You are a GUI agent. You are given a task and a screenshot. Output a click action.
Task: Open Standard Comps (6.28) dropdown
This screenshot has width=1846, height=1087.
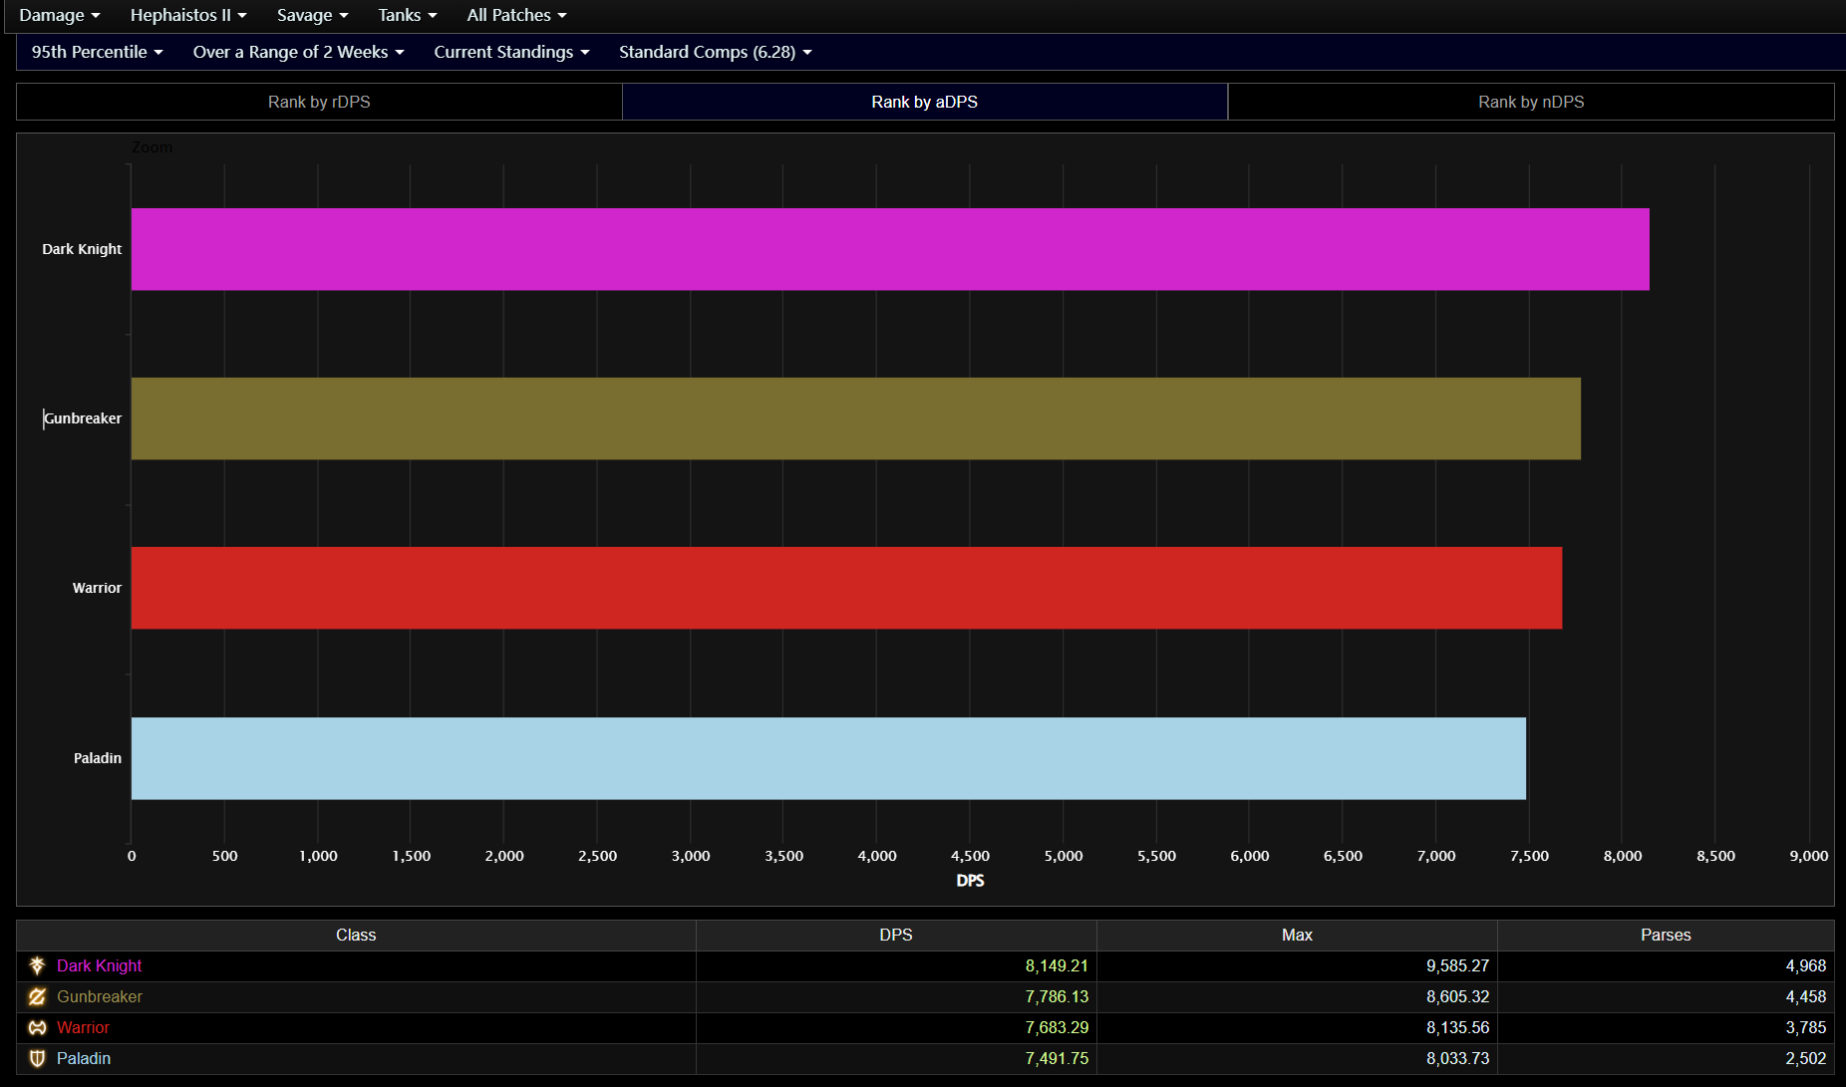tap(715, 52)
